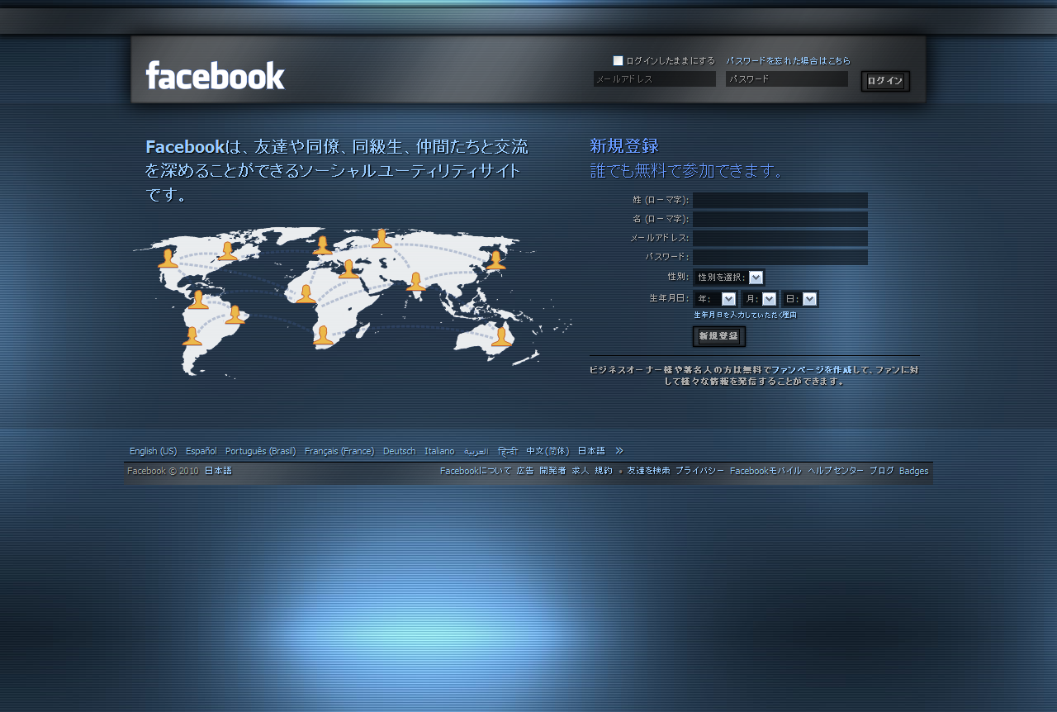The width and height of the screenshot is (1057, 712).
Task: Switch language to Arabic (العربية)
Action: pos(476,451)
